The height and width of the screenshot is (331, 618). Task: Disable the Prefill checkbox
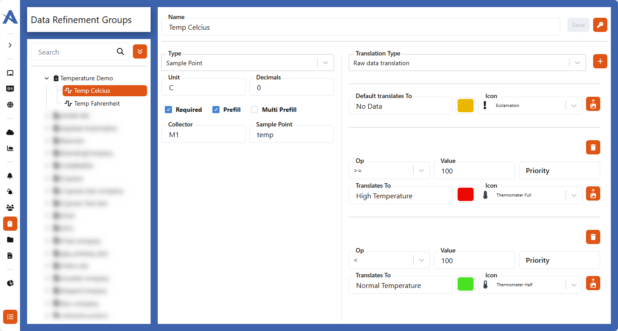(216, 110)
